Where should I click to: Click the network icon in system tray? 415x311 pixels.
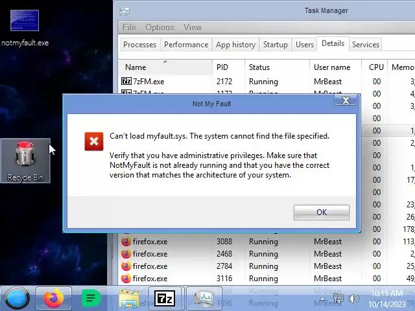click(338, 299)
